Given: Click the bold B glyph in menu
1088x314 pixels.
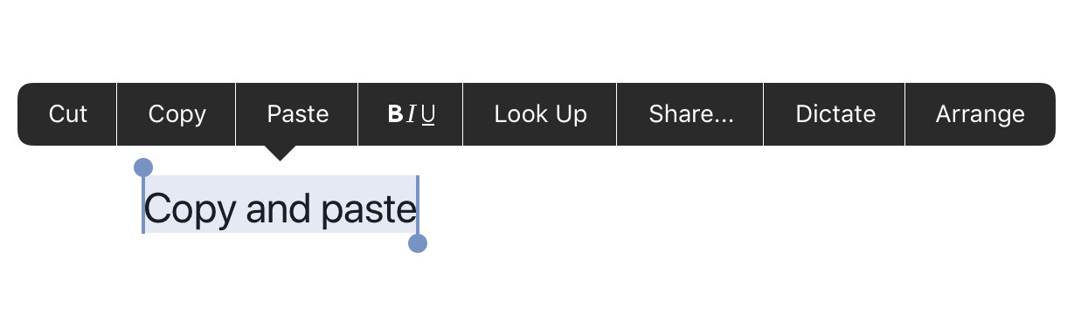Looking at the screenshot, I should point(395,114).
